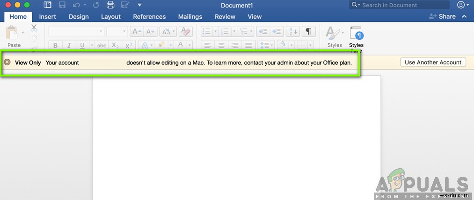Open Customize Quick Access Toolbar dropdown
Viewport: 474px width, 200px height.
(139, 5)
